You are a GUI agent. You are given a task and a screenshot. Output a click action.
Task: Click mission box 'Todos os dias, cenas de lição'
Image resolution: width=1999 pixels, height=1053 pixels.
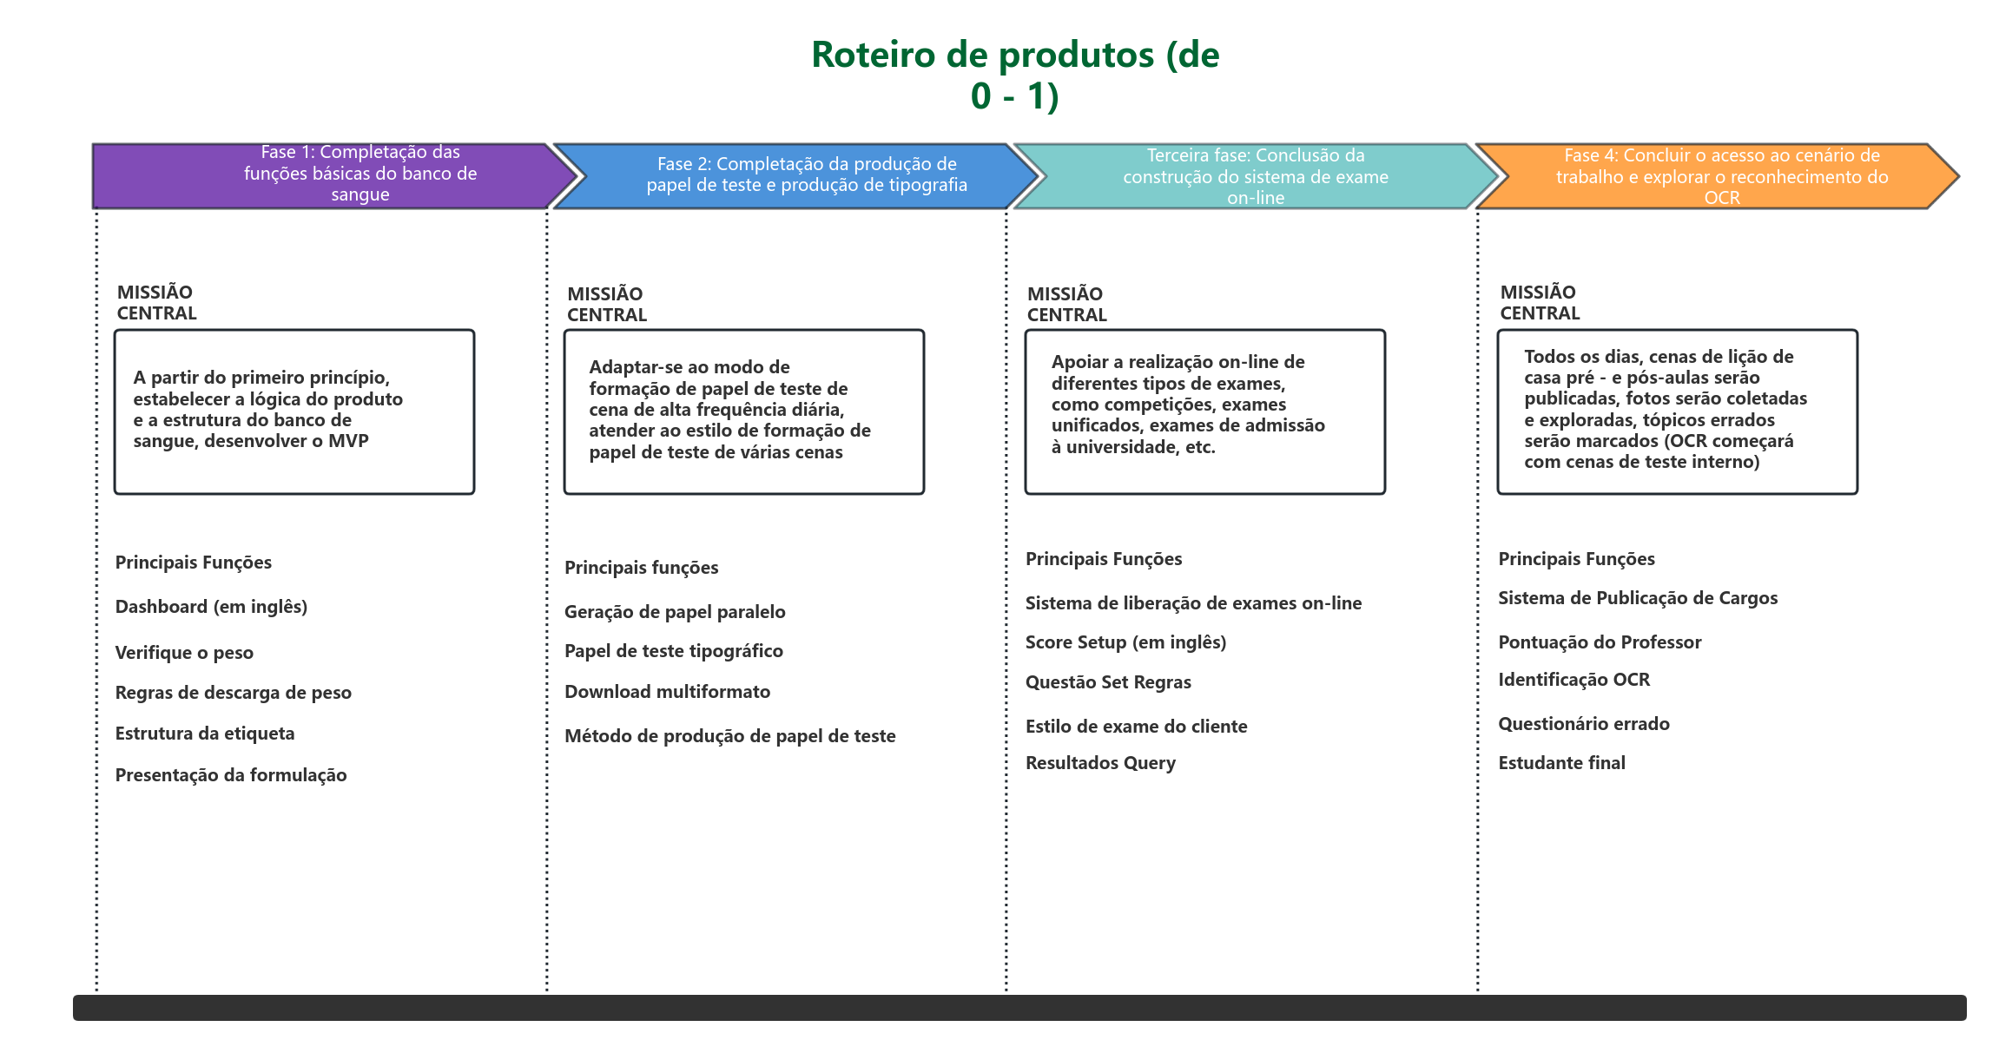click(x=1678, y=411)
